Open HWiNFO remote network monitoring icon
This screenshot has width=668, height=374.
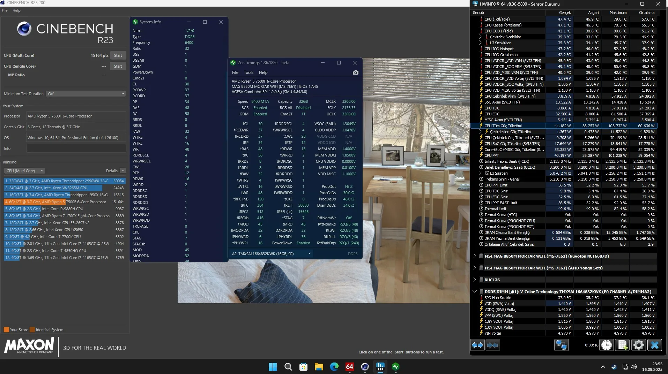561,345
